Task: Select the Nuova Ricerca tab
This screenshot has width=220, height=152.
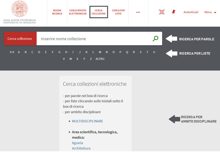Action: tap(57, 12)
